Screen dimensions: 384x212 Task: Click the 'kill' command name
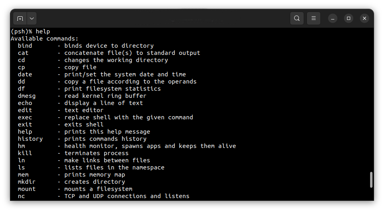click(x=25, y=153)
